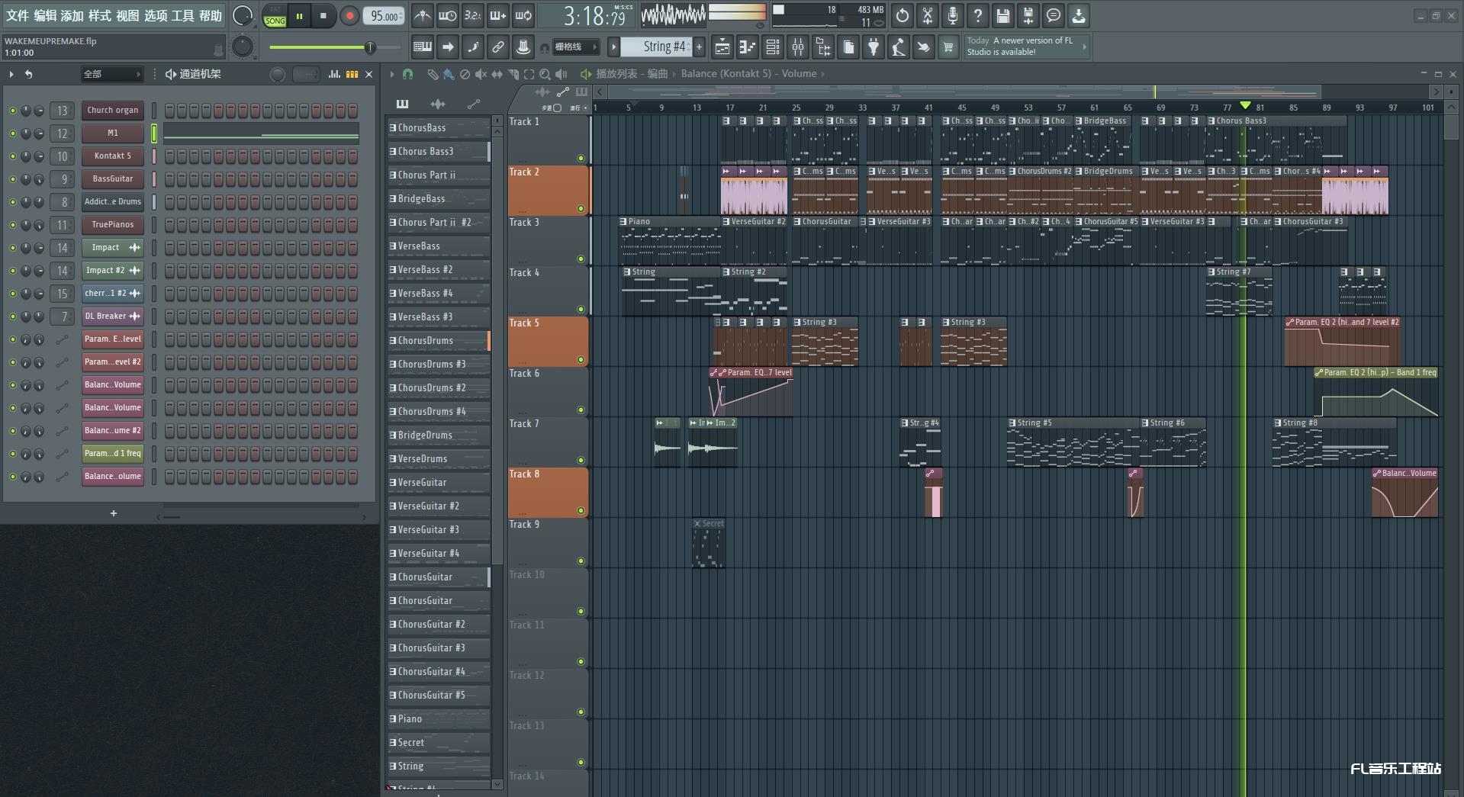Click the undo history icon
The image size is (1464, 797).
(903, 15)
